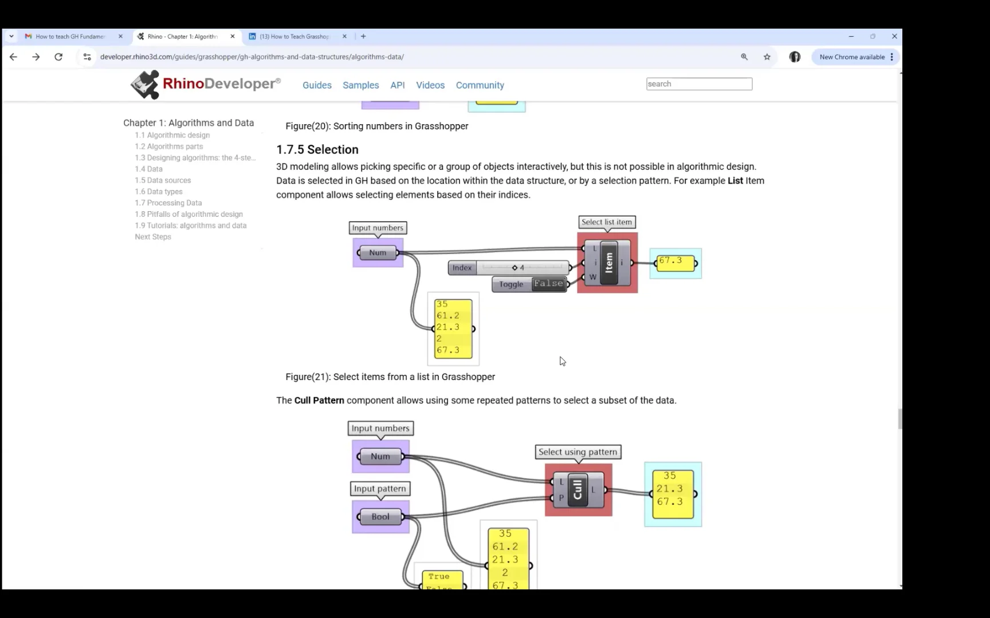Click the search input field
990x618 pixels.
(699, 84)
